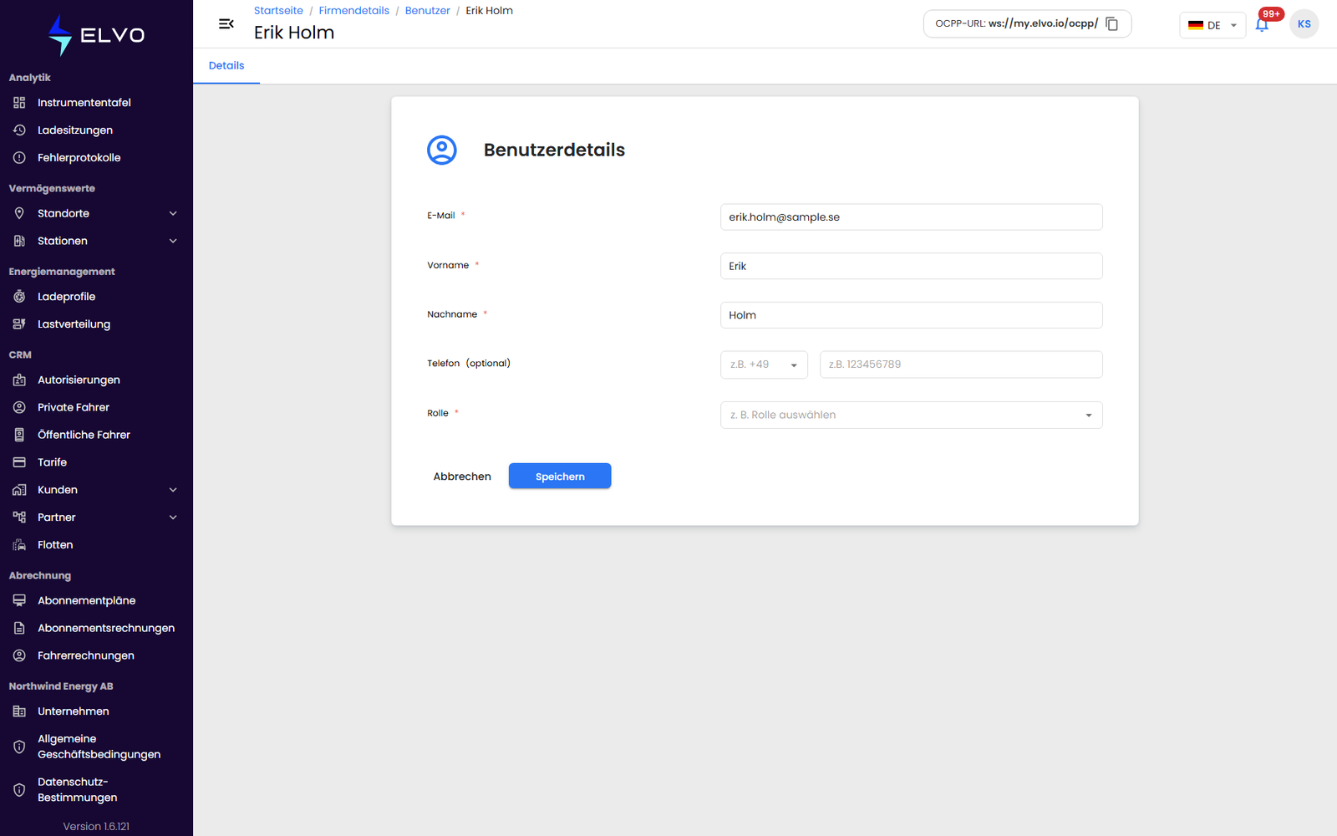Expand the Standorte submenu
Viewport: 1337px width, 836px height.
pyautogui.click(x=173, y=214)
